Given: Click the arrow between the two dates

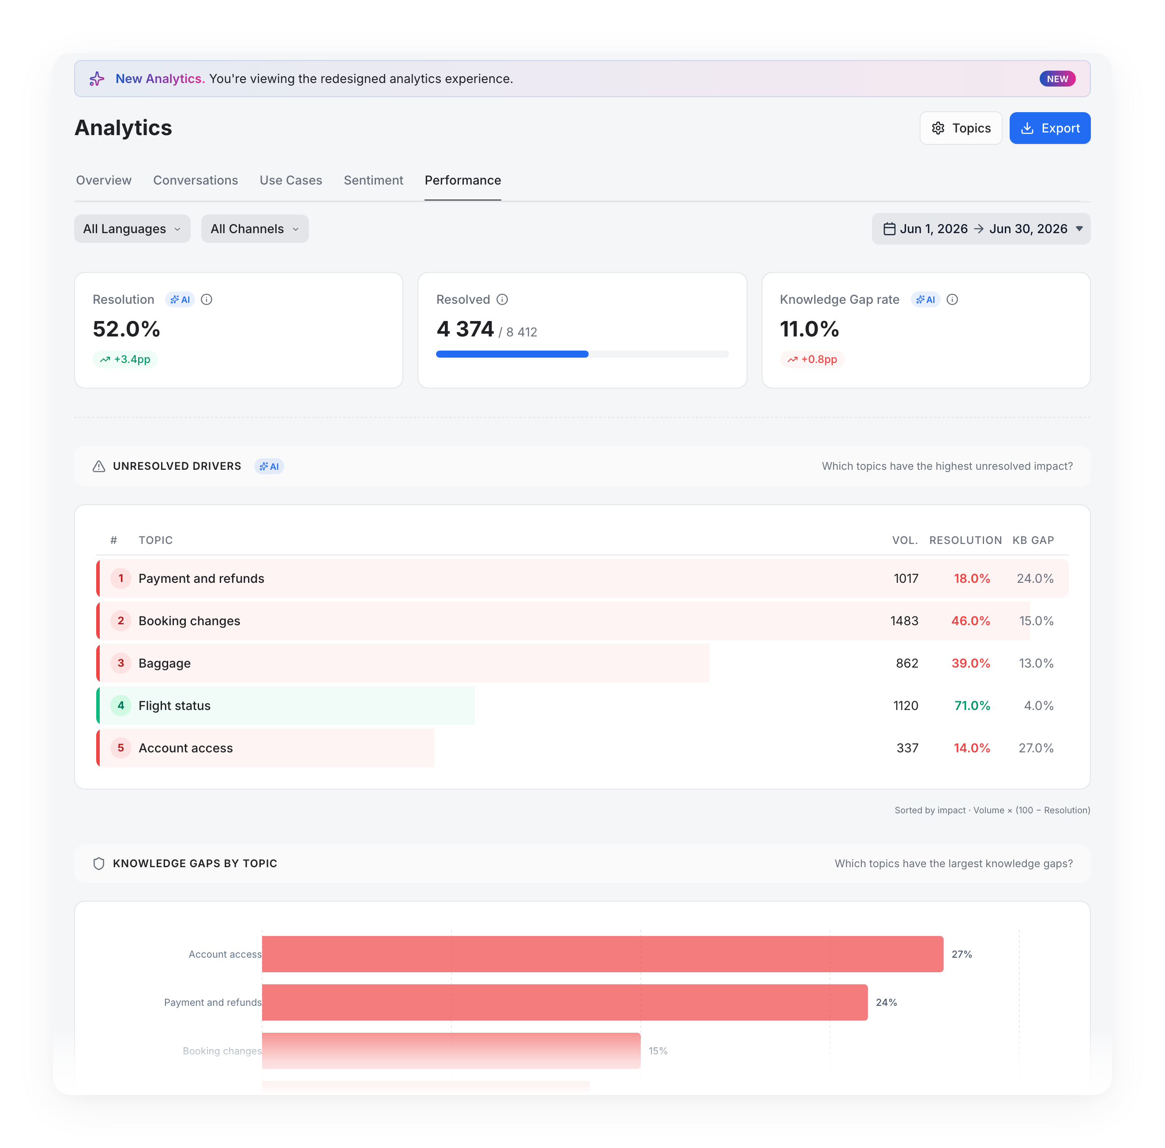Looking at the screenshot, I should 978,229.
